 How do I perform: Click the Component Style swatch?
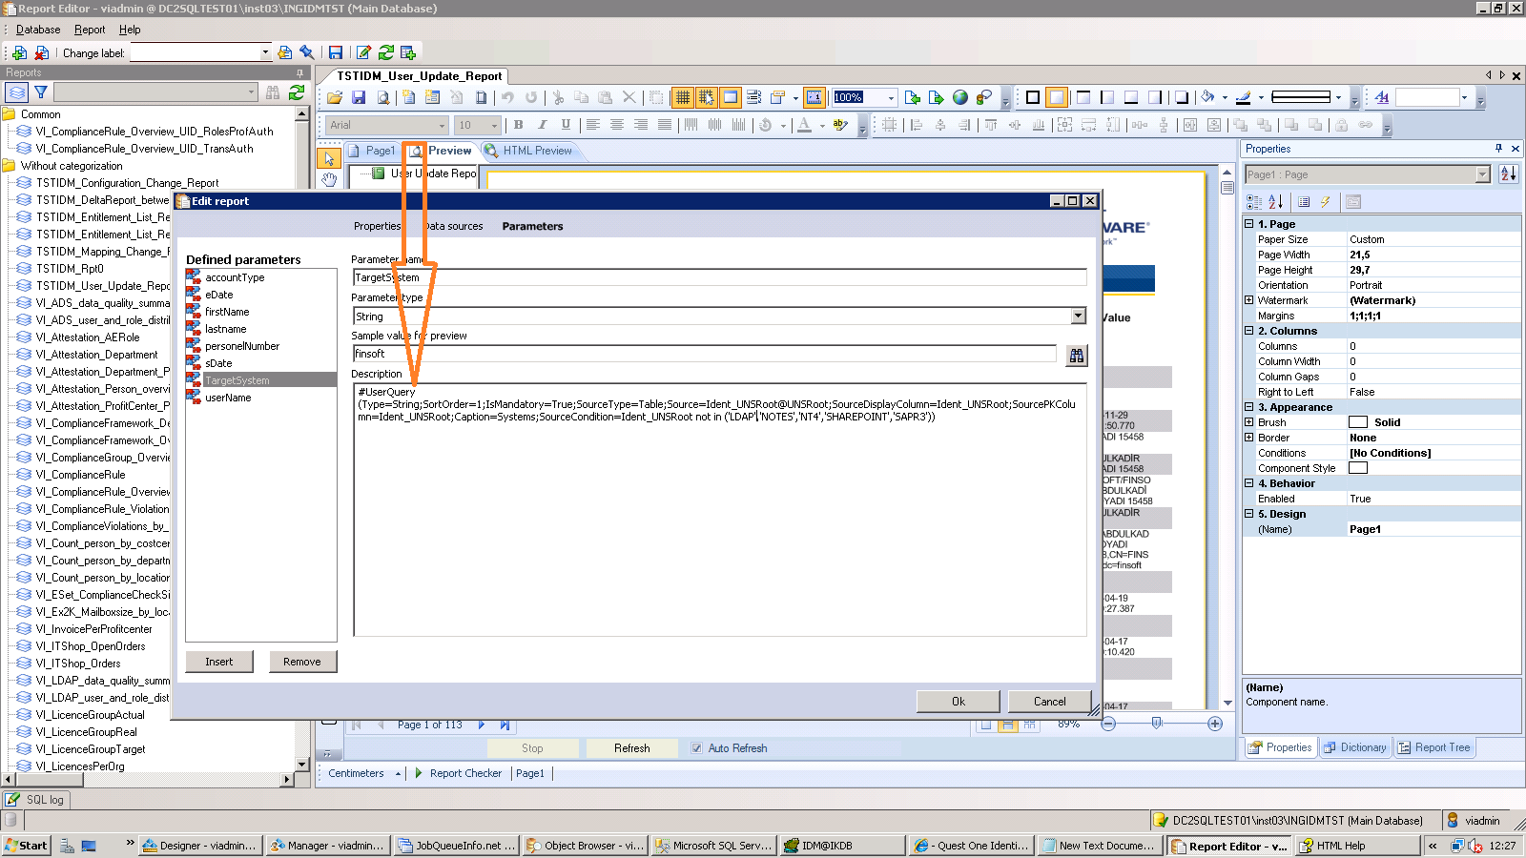click(x=1358, y=468)
